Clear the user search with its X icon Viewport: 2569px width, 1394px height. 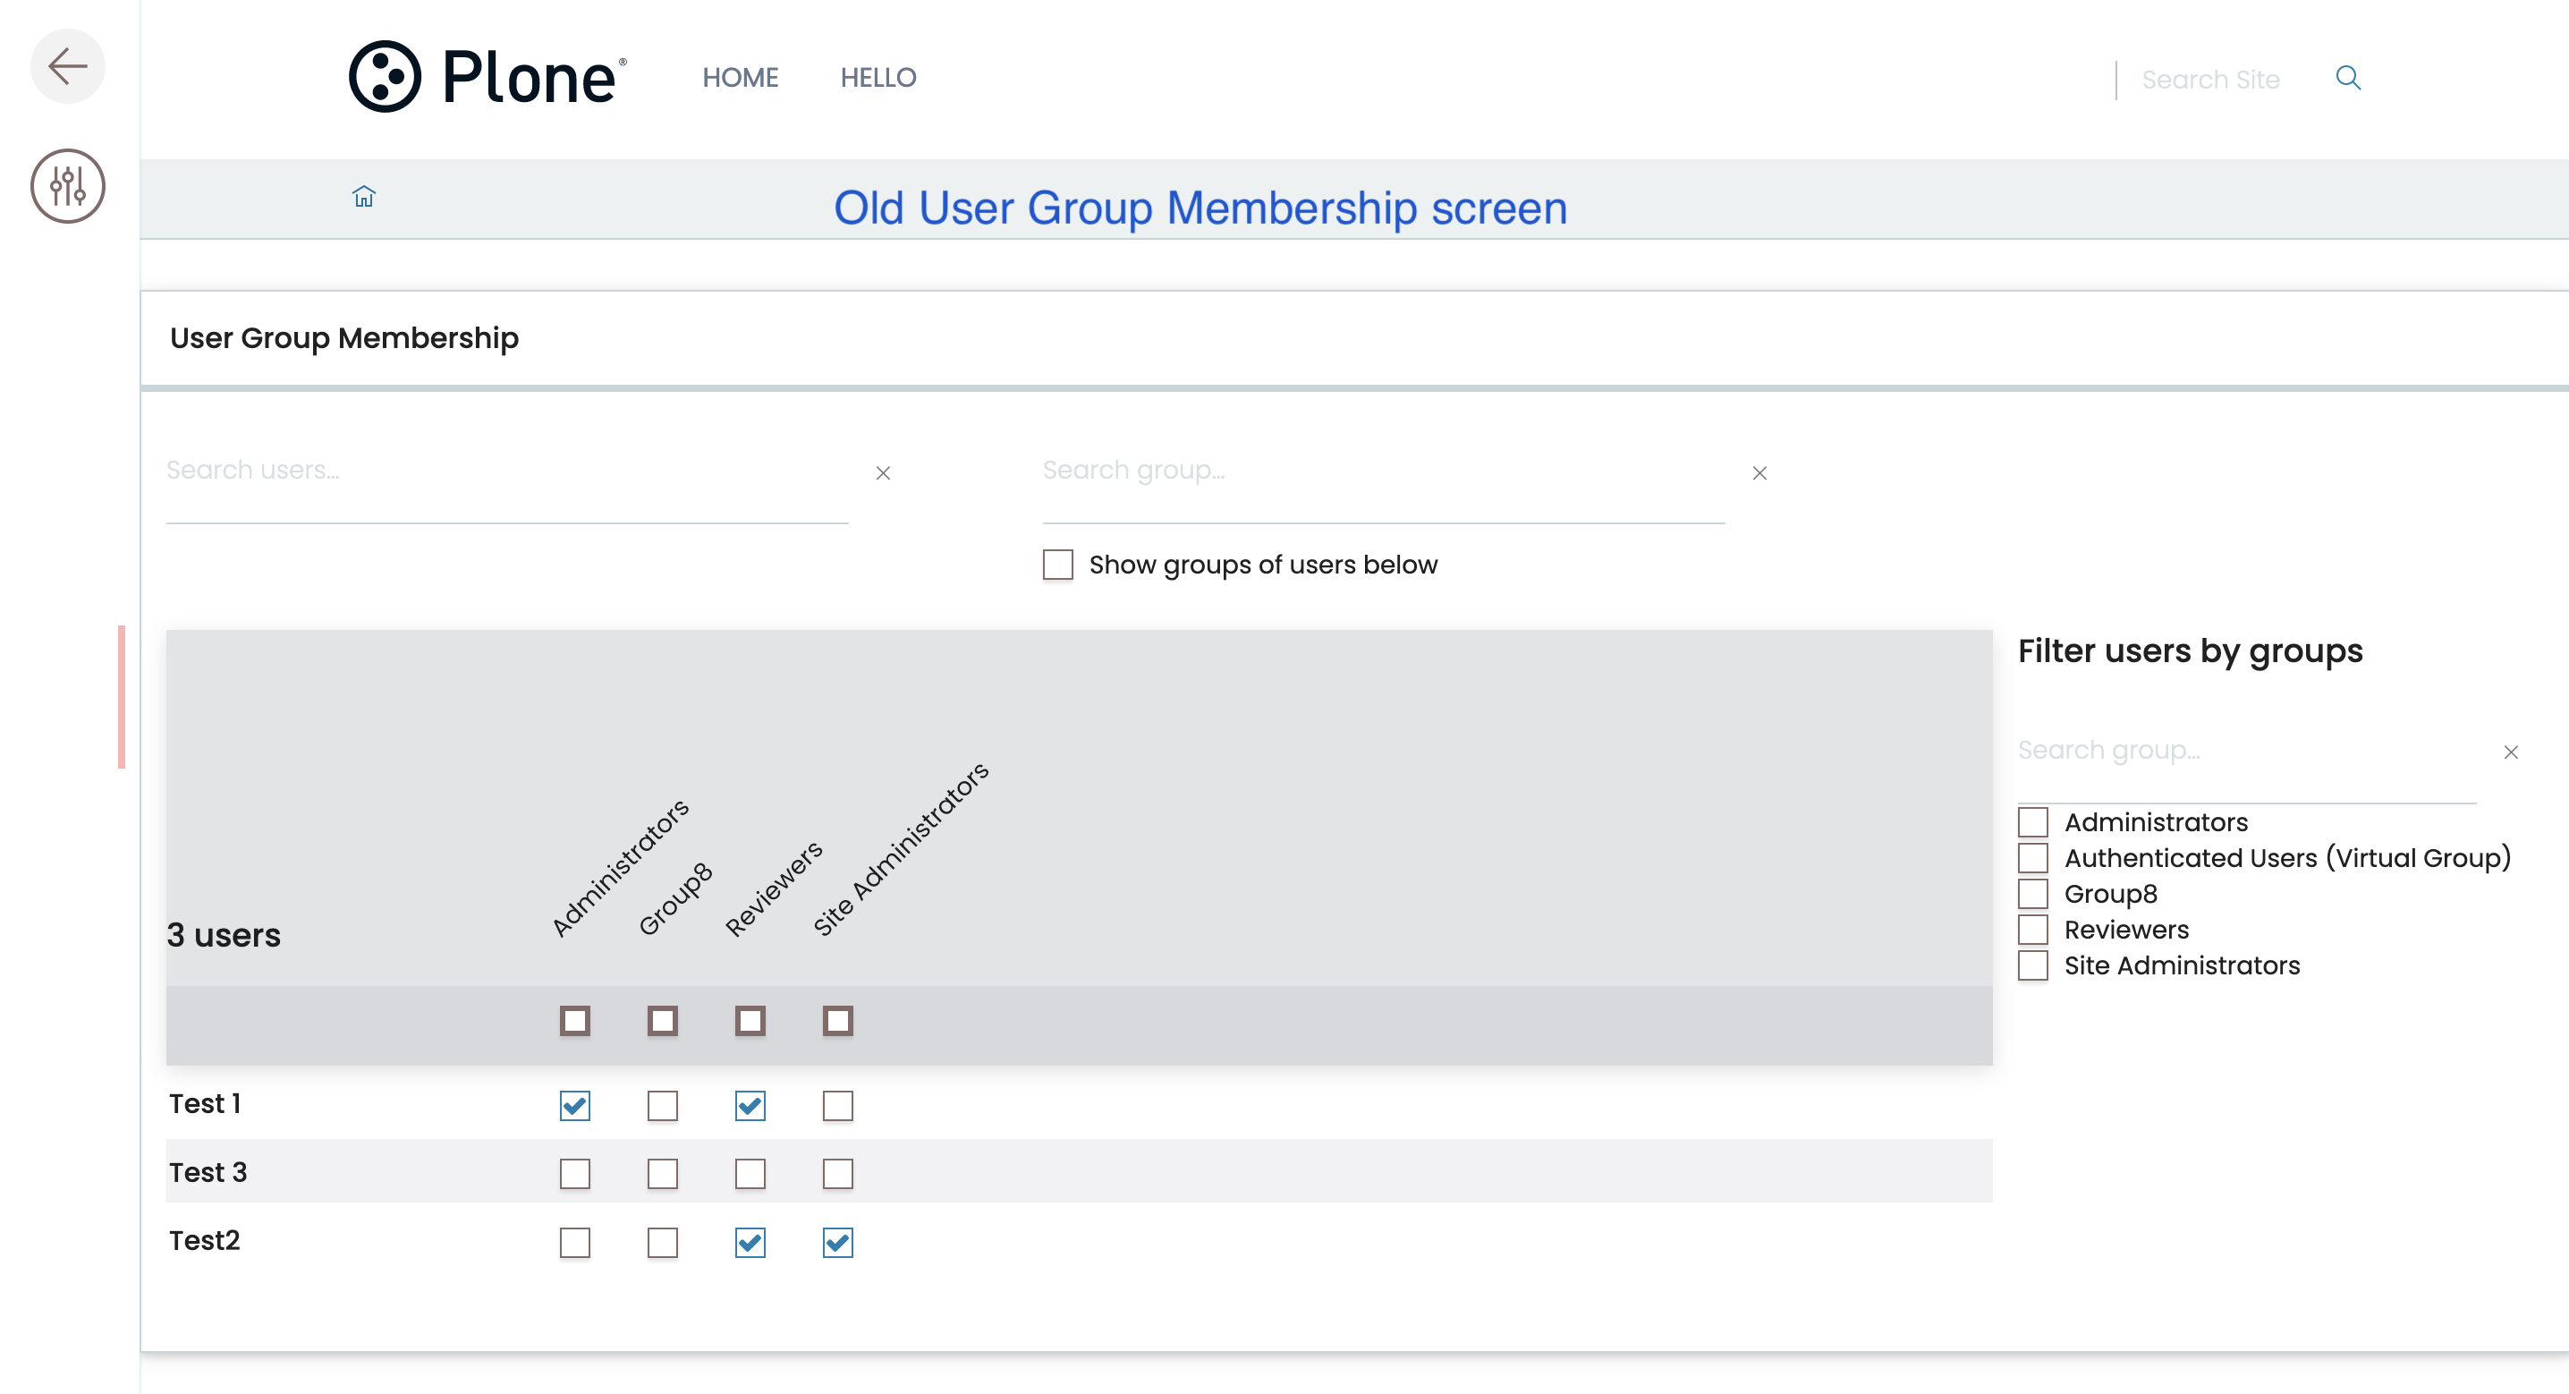point(884,473)
